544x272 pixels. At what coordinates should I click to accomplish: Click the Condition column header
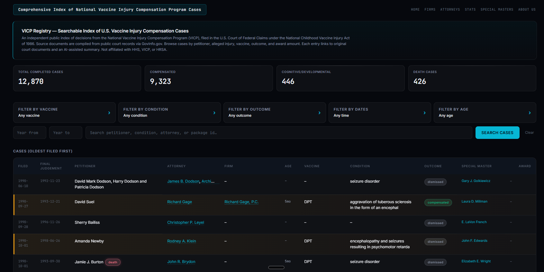coord(360,166)
